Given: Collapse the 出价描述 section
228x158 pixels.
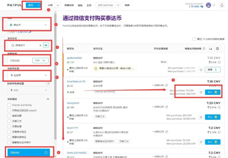Looking at the screenshot, I should pos(47,99).
